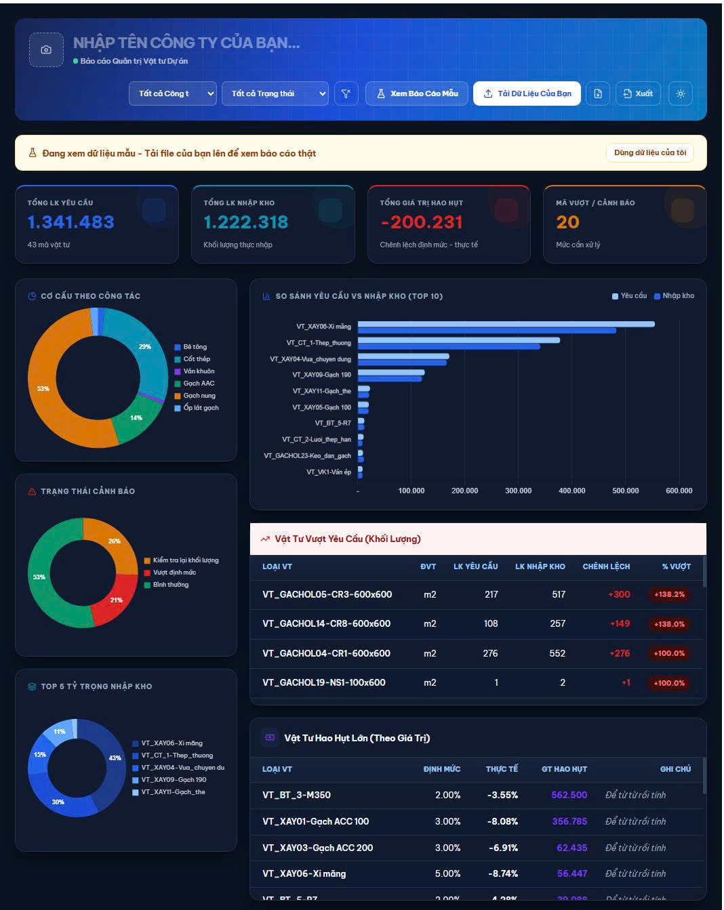Toggle the 'Yêu cầu' series legend
The image size is (724, 910).
click(629, 296)
